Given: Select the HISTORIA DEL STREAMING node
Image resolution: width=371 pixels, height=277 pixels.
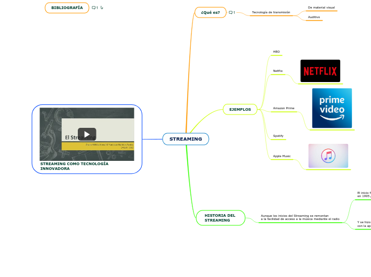Looking at the screenshot, I should coord(220,218).
